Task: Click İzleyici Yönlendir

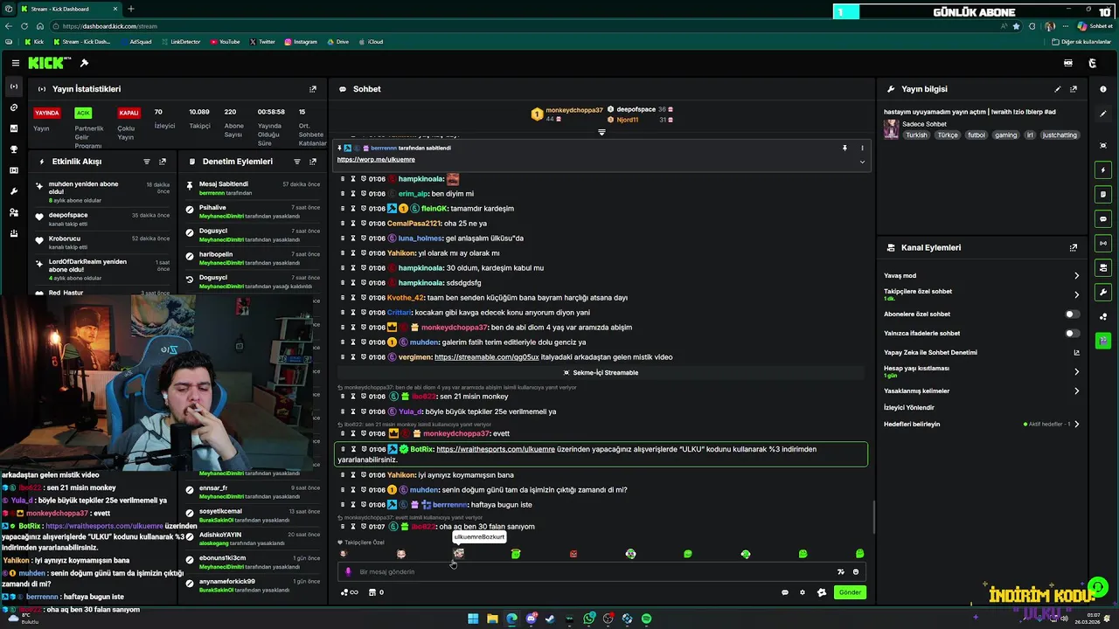Action: click(909, 407)
